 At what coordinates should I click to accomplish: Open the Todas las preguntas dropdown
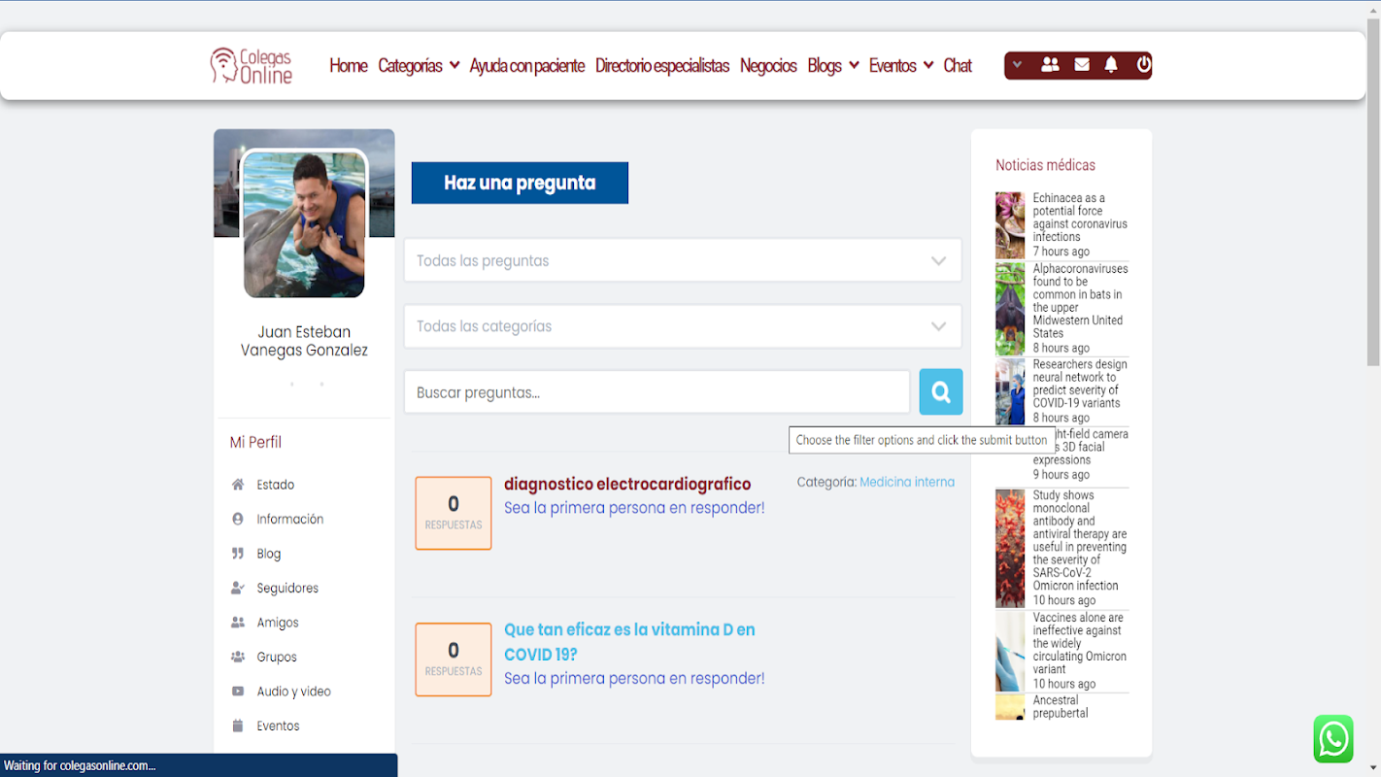click(x=683, y=260)
